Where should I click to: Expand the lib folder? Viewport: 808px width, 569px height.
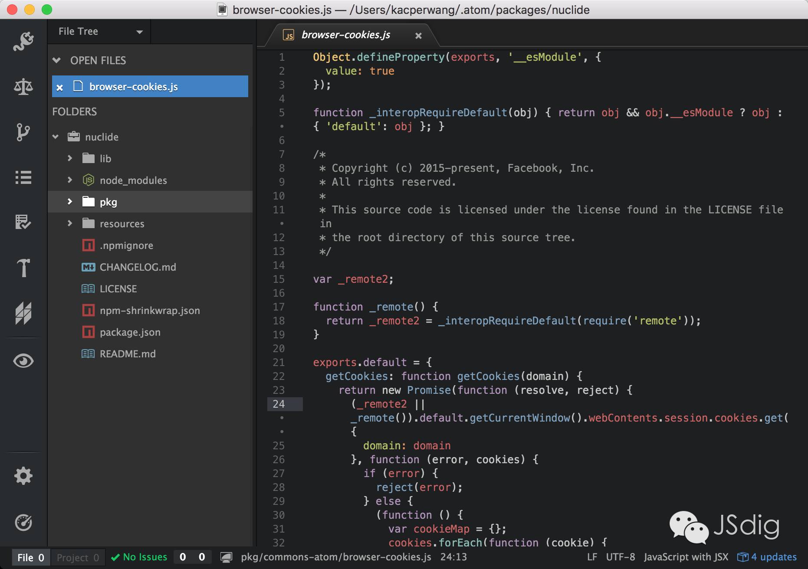(x=70, y=158)
